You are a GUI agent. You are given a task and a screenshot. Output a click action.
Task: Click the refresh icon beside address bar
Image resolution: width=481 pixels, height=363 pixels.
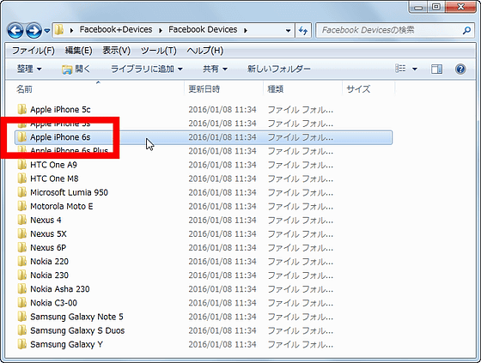pyautogui.click(x=303, y=30)
